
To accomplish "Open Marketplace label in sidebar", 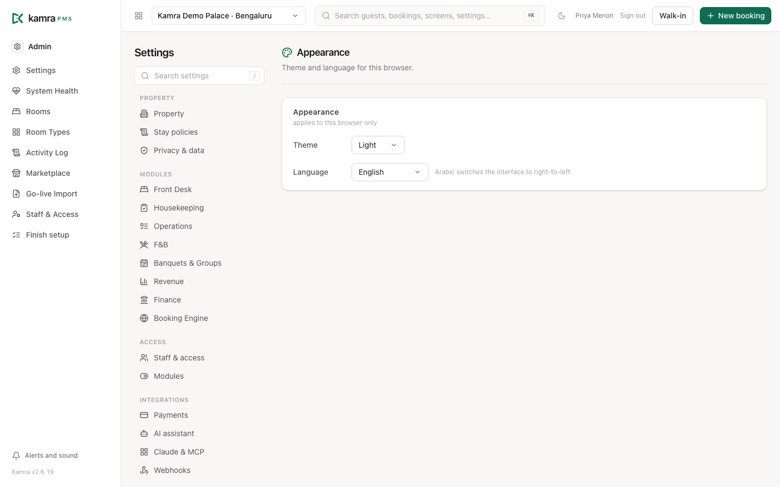I will [x=48, y=173].
